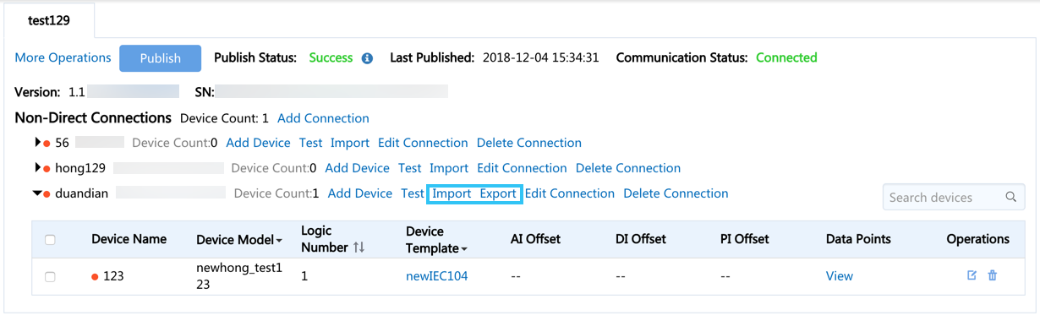Open the Device Template filter dropdown
Image resolution: width=1040 pixels, height=321 pixels.
pyautogui.click(x=463, y=249)
